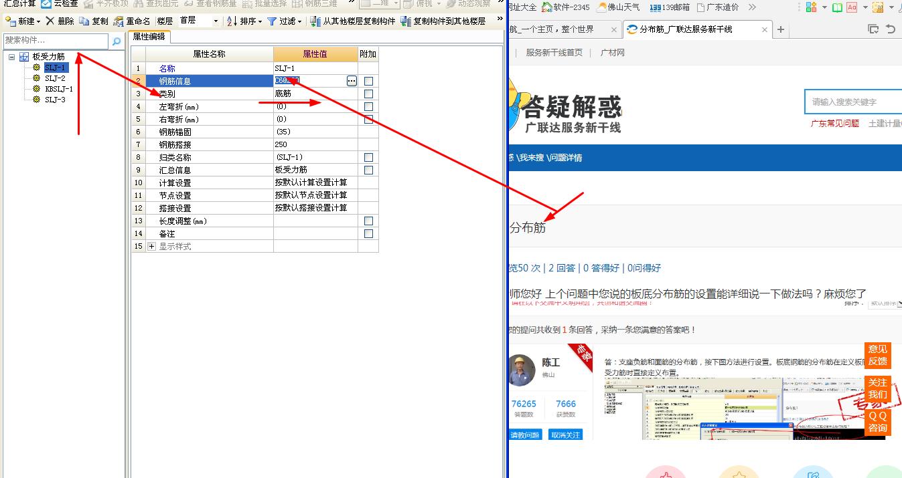Click the browser tab list icon

(x=873, y=29)
